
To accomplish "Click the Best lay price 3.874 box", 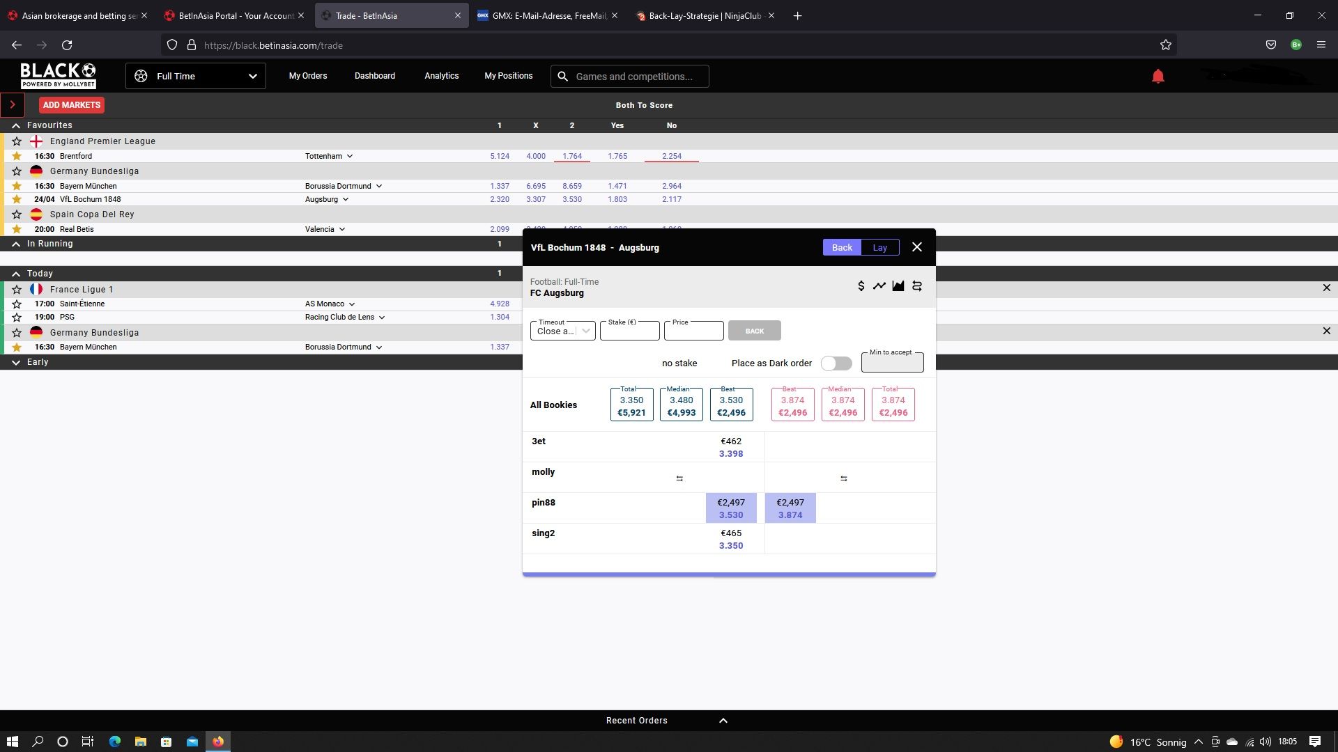I will pos(792,405).
